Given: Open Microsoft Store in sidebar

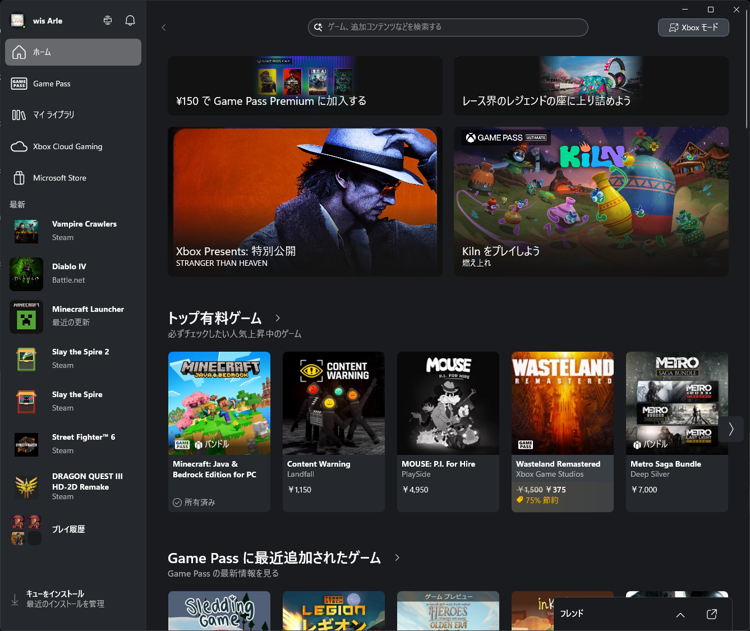Looking at the screenshot, I should coord(73,178).
